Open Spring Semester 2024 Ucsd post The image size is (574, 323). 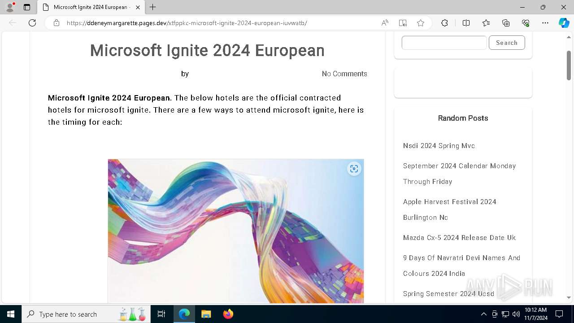tap(448, 294)
